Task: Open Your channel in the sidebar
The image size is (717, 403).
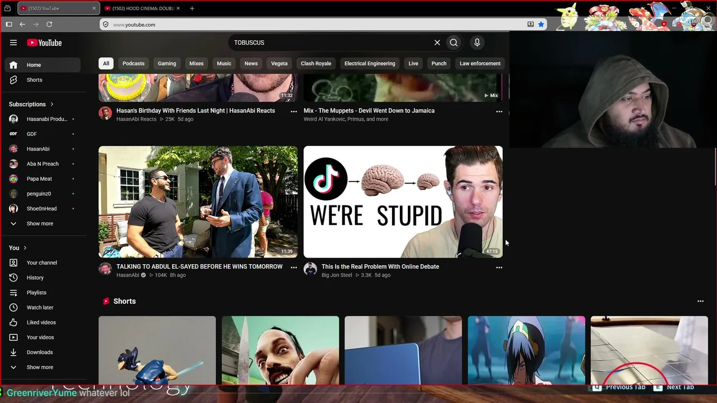Action: point(43,263)
